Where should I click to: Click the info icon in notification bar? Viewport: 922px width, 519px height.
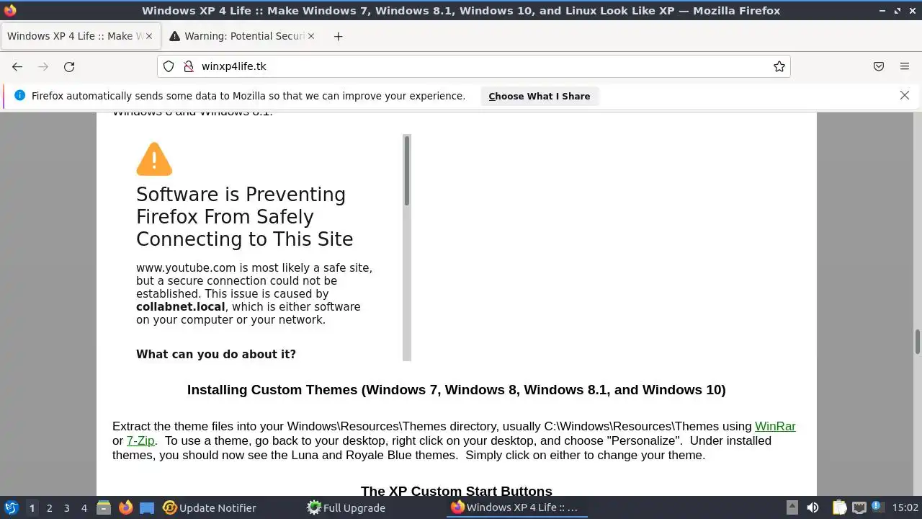click(19, 95)
